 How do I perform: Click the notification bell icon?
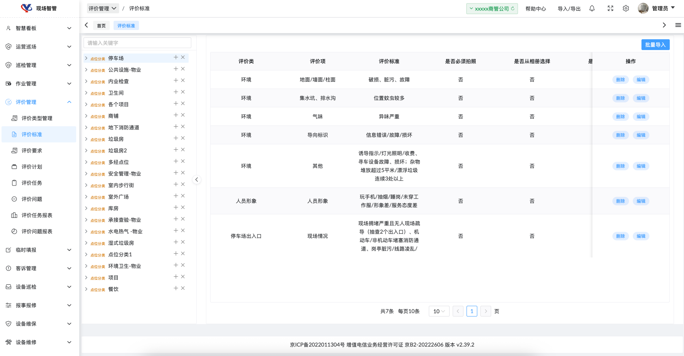[x=592, y=8]
